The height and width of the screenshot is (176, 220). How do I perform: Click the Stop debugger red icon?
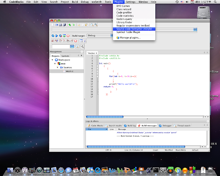click(x=76, y=41)
